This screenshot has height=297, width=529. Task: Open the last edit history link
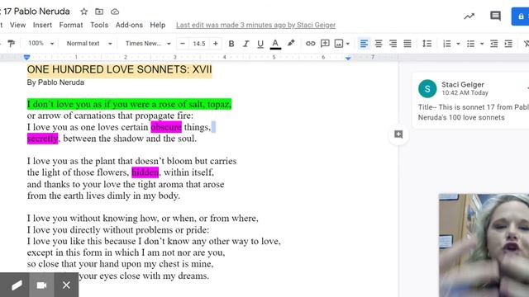coord(255,25)
